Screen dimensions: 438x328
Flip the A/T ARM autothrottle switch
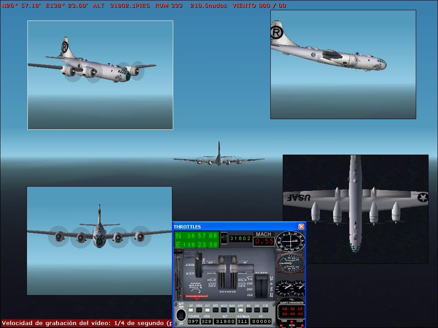[181, 315]
